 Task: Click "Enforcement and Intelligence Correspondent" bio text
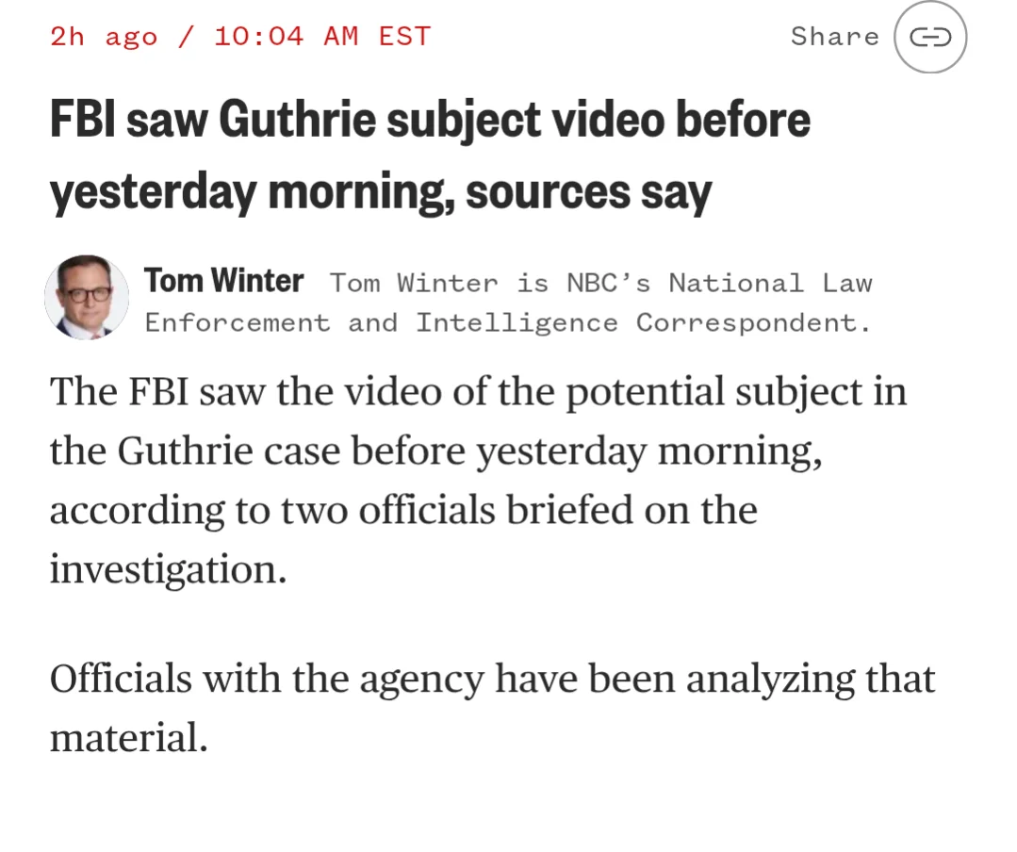507,323
